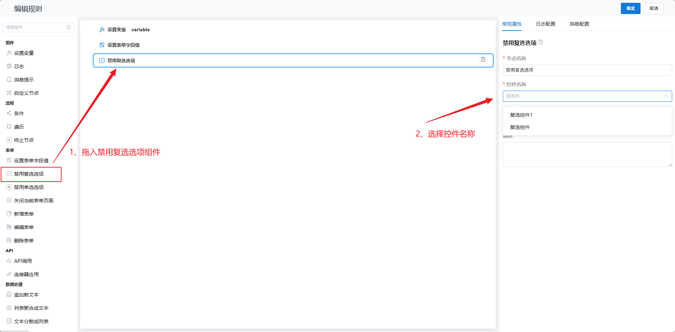The width and height of the screenshot is (675, 332).
Task: Click the 取消 cancel button
Action: pos(654,8)
